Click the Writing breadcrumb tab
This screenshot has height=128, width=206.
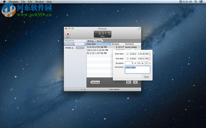90,41
